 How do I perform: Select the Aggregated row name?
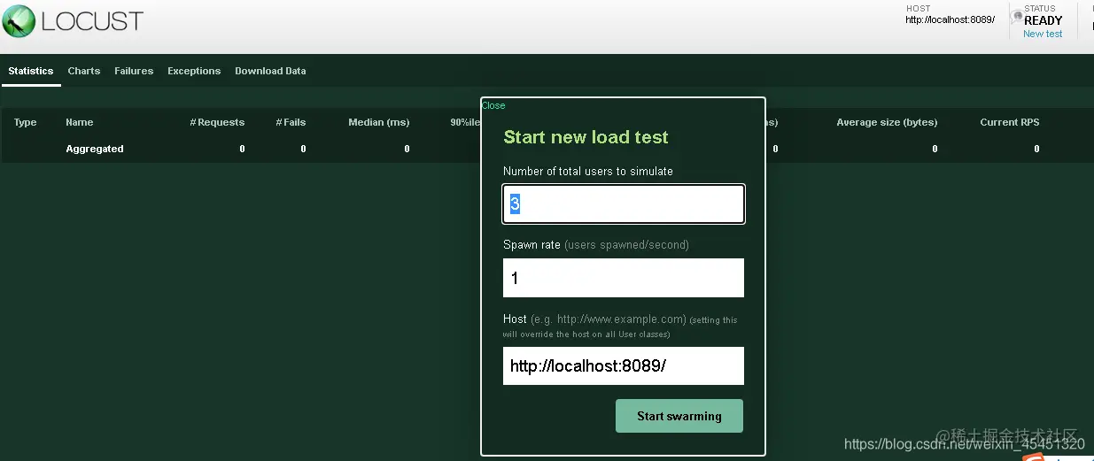[95, 149]
